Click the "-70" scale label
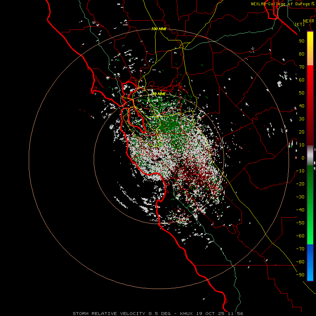This screenshot has height=316, width=316. click(x=300, y=249)
